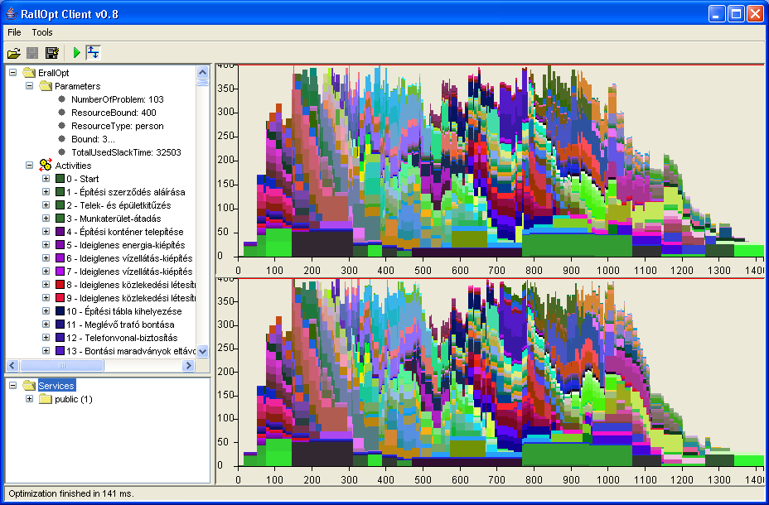
Task: Click the Save As diskette-with-pencil icon
Action: click(x=52, y=52)
